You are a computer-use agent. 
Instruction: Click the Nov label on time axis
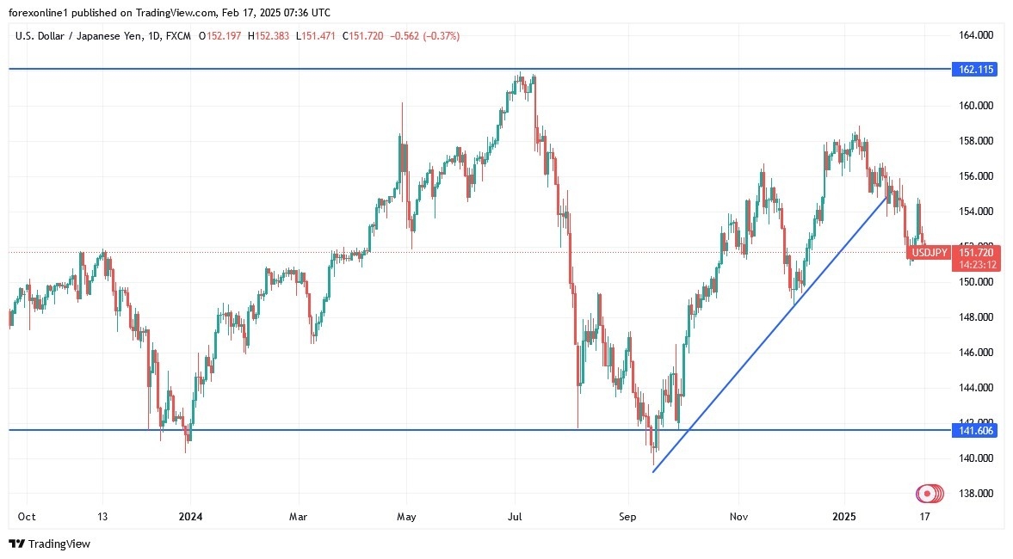click(738, 517)
